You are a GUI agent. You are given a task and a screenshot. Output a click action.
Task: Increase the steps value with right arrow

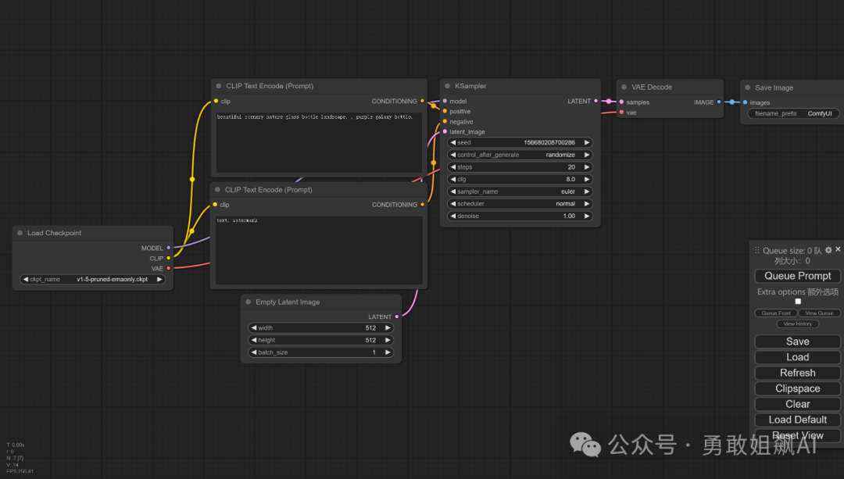point(586,167)
